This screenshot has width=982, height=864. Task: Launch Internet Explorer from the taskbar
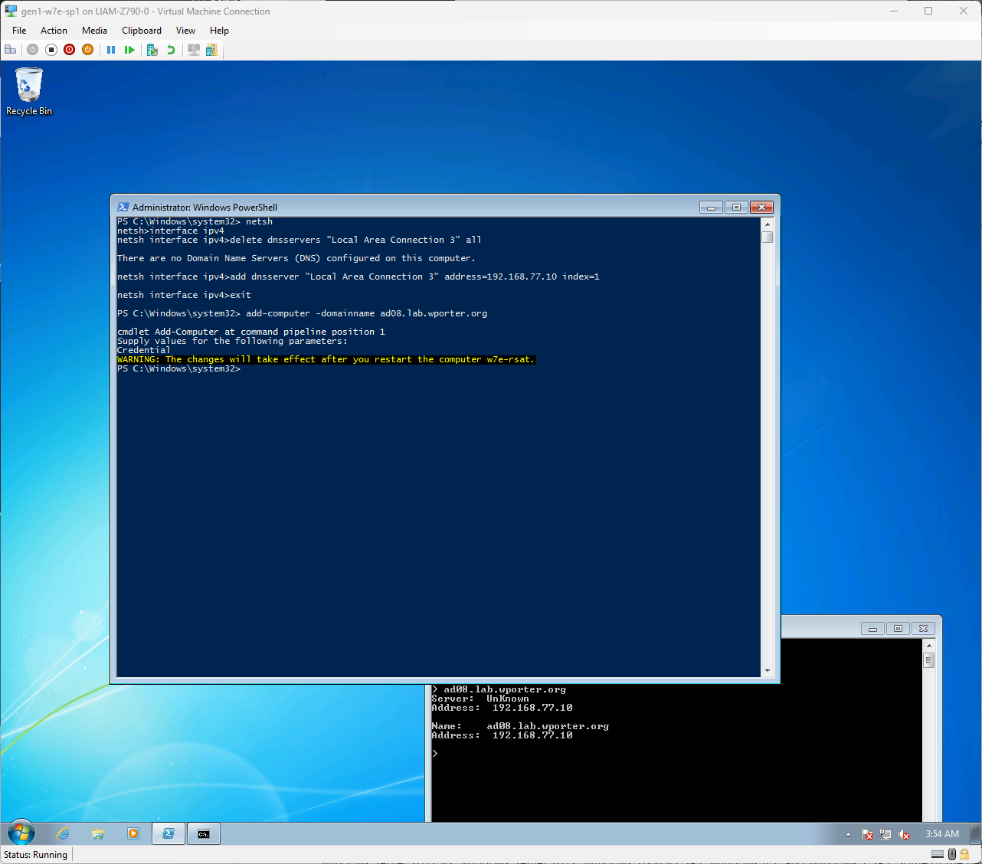(x=63, y=833)
